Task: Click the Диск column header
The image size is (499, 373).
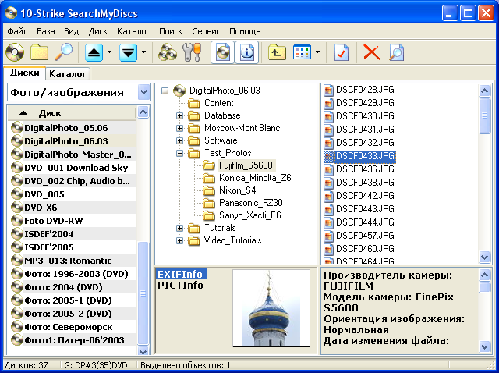Action: point(50,113)
